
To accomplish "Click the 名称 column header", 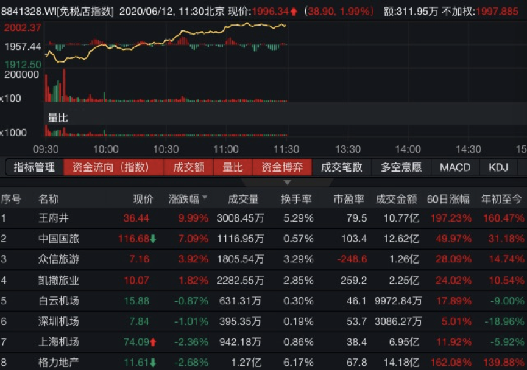I will pos(48,199).
